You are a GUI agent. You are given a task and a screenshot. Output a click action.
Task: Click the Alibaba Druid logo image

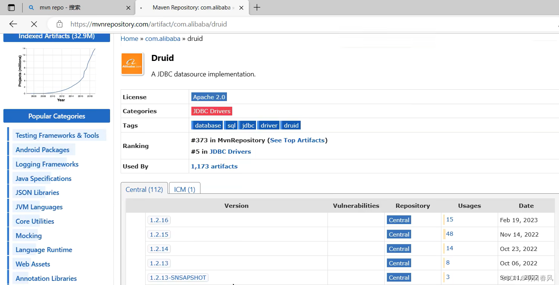click(x=132, y=64)
